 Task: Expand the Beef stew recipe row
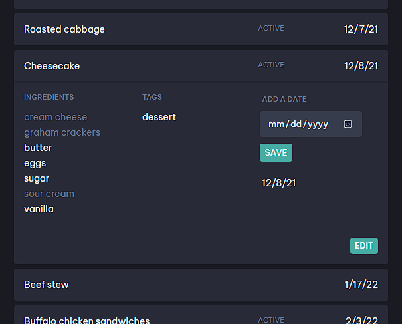(x=201, y=285)
